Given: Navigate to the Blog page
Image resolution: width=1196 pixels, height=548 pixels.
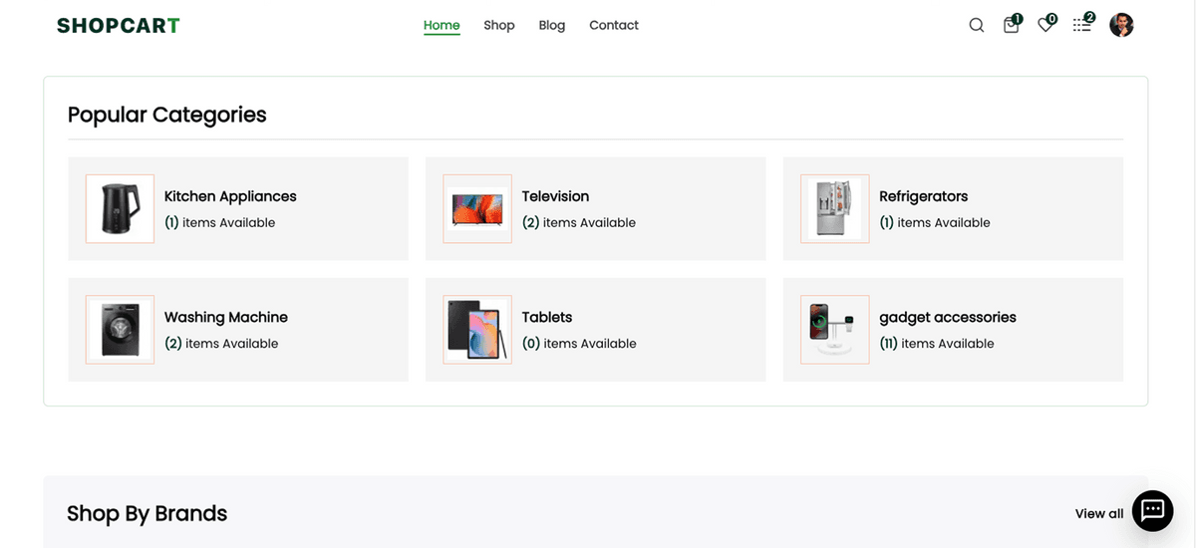Looking at the screenshot, I should pyautogui.click(x=552, y=26).
